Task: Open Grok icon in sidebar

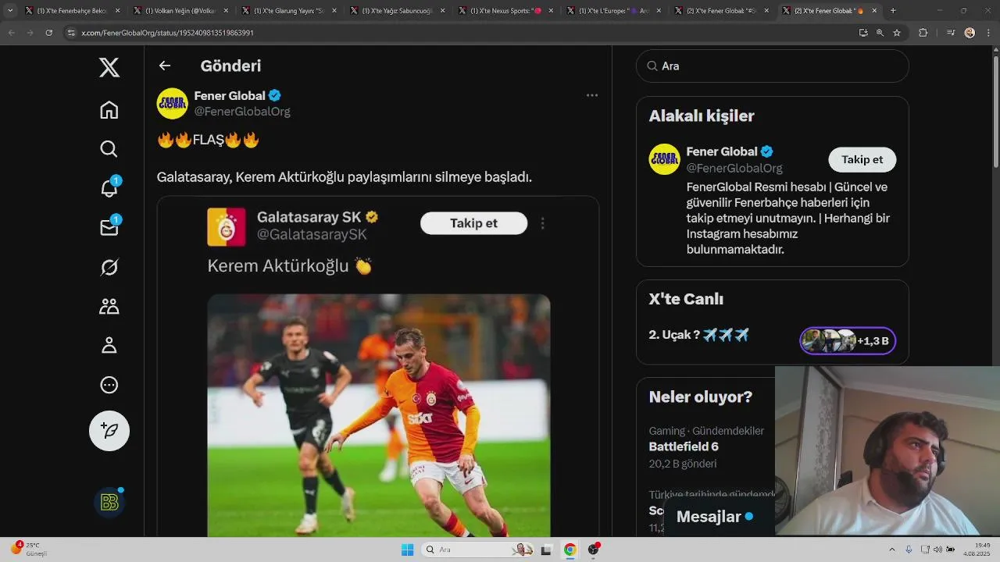Action: point(109,268)
